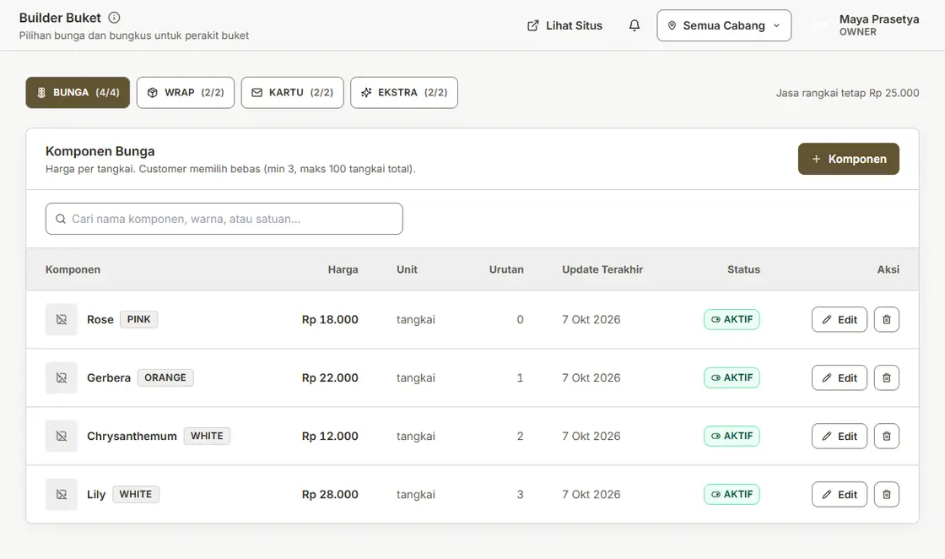This screenshot has height=559, width=945.
Task: Delete the Chrysanthemum component
Action: [887, 436]
